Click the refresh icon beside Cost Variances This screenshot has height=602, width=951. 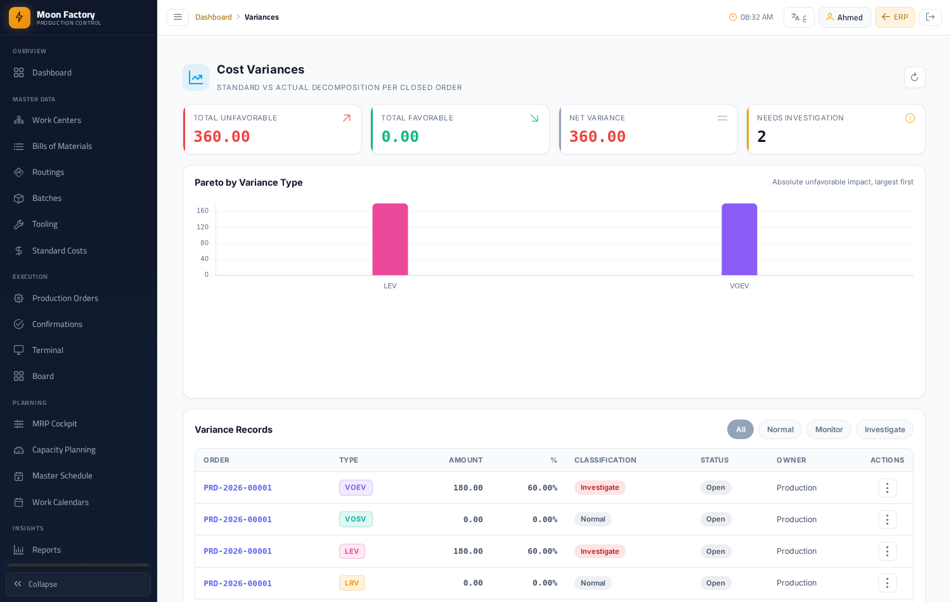click(914, 77)
